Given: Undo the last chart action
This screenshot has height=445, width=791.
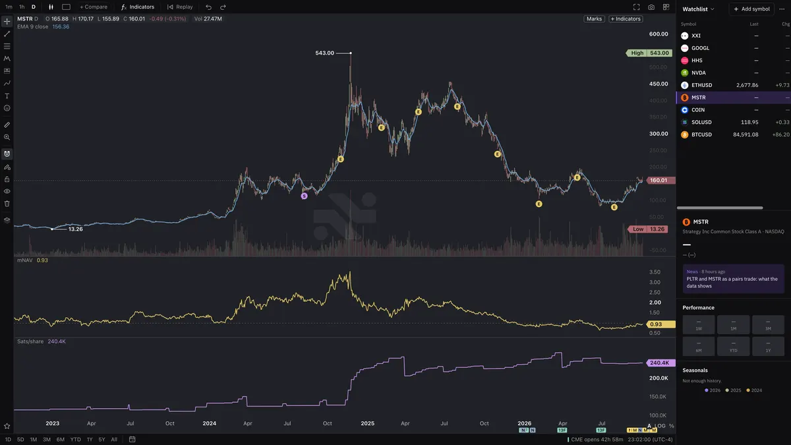Looking at the screenshot, I should 208,7.
